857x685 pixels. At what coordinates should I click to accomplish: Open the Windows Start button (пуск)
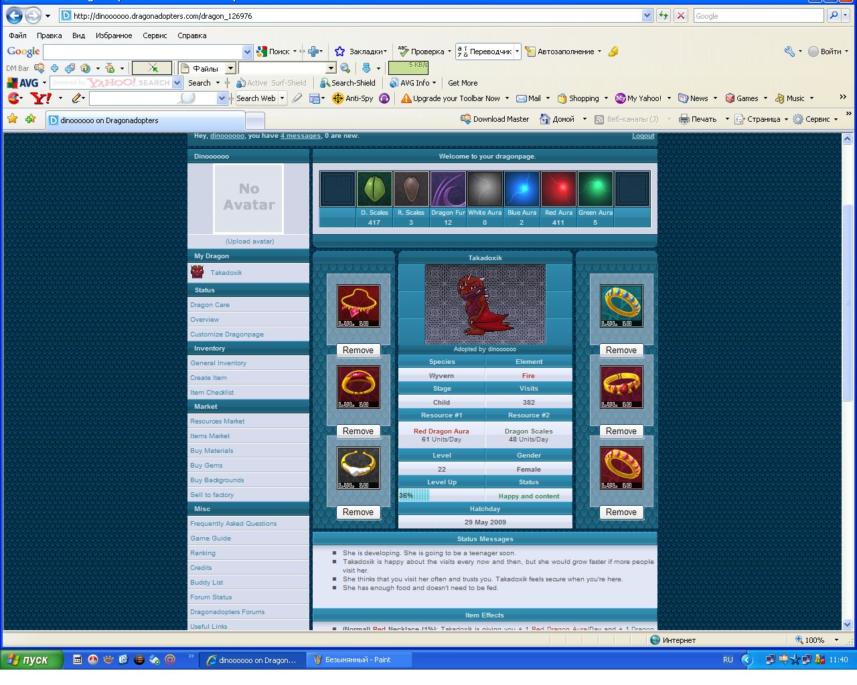coord(32,660)
